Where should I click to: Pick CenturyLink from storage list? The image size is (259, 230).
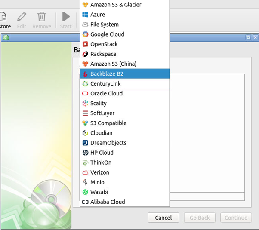click(125, 83)
